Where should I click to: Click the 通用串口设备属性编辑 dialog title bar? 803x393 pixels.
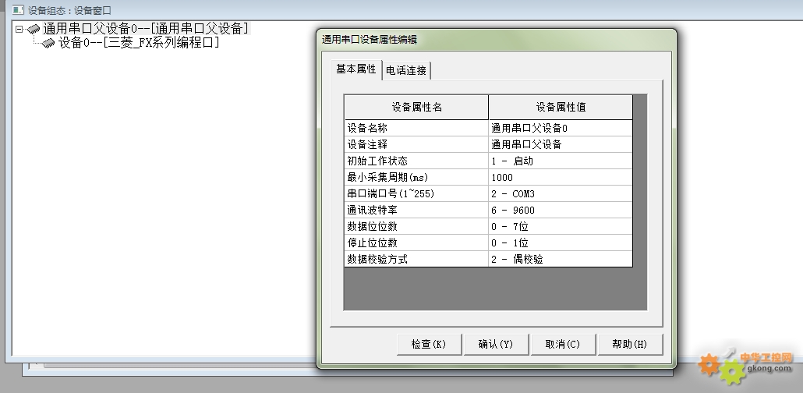click(497, 40)
